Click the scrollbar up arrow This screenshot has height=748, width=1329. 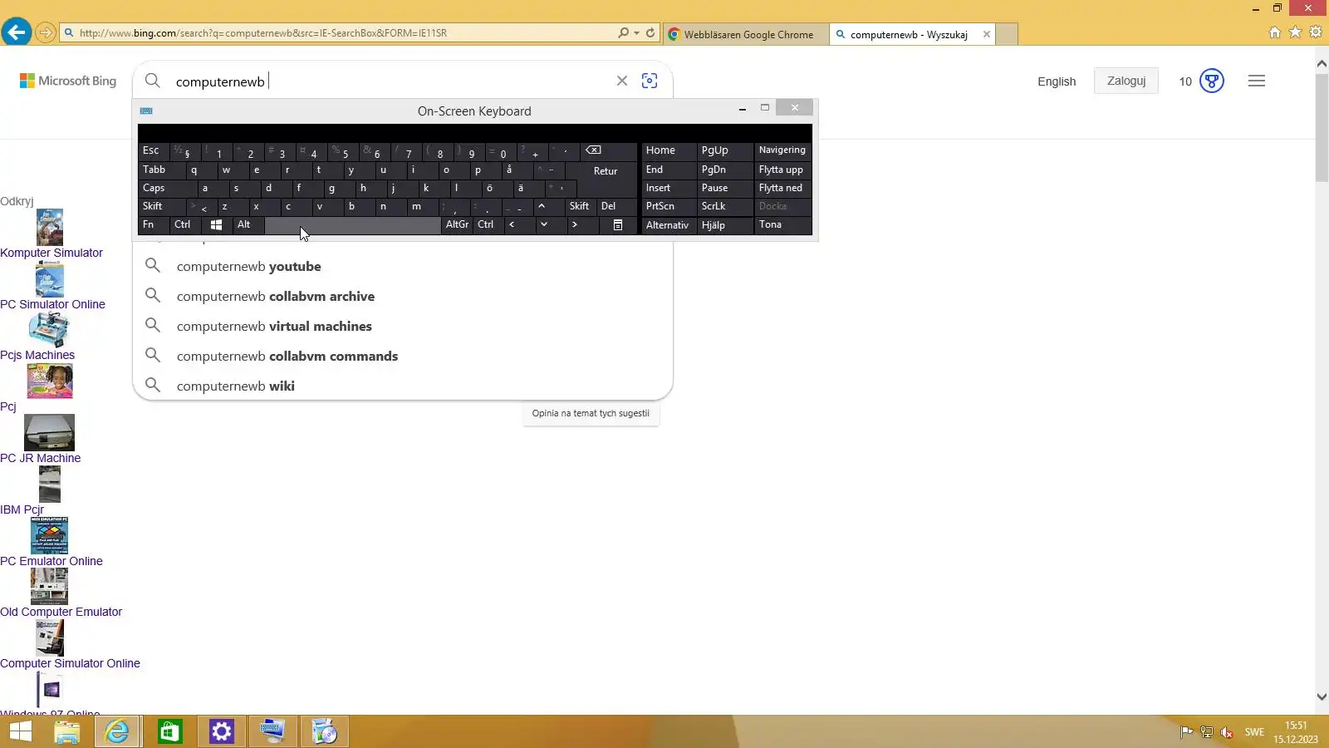[1322, 63]
